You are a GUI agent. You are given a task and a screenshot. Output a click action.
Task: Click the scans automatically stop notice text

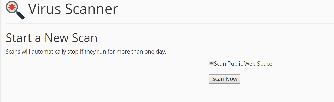(x=86, y=52)
